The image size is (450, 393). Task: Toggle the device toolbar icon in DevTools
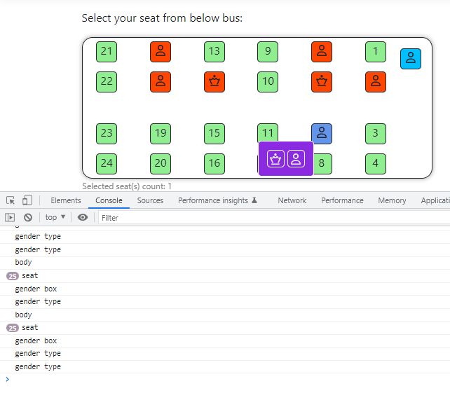click(27, 200)
